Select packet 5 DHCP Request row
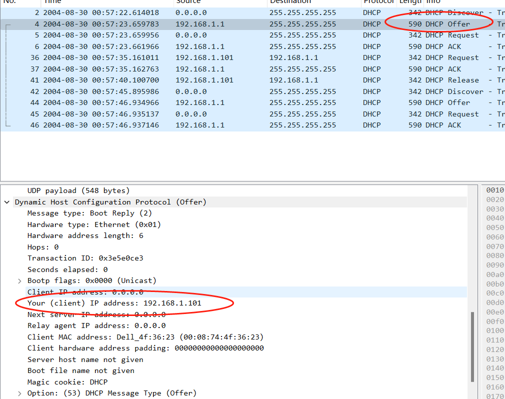 tap(200, 35)
